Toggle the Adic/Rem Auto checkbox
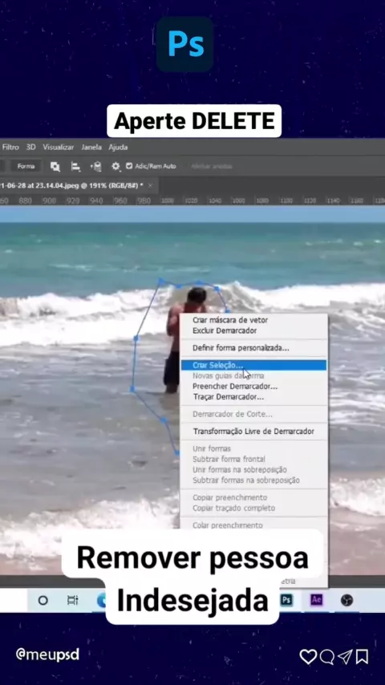Screen dimensions: 385x685 [129, 167]
